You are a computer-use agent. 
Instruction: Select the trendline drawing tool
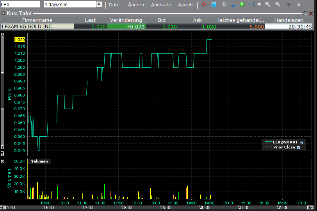pos(253,5)
